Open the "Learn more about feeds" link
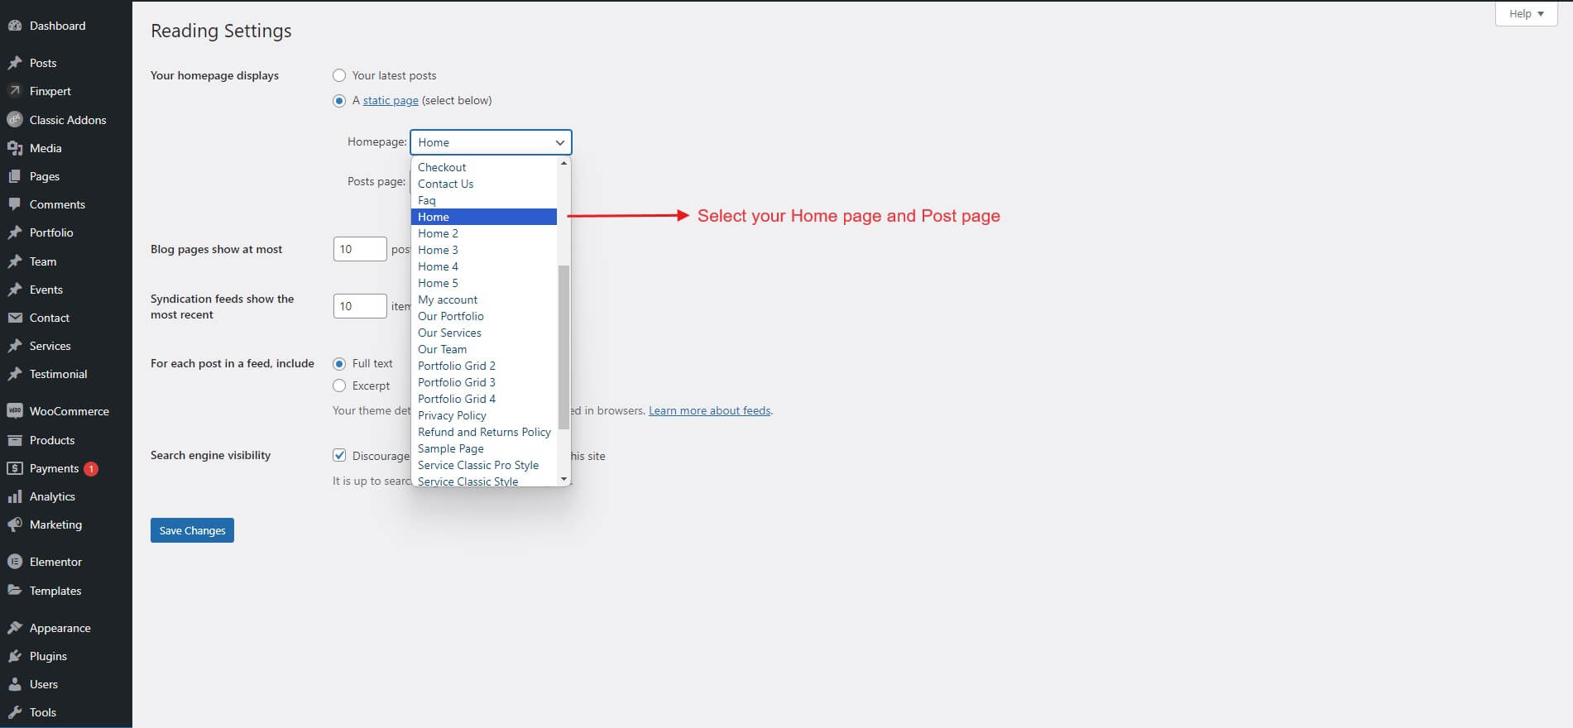The height and width of the screenshot is (728, 1573). (709, 410)
